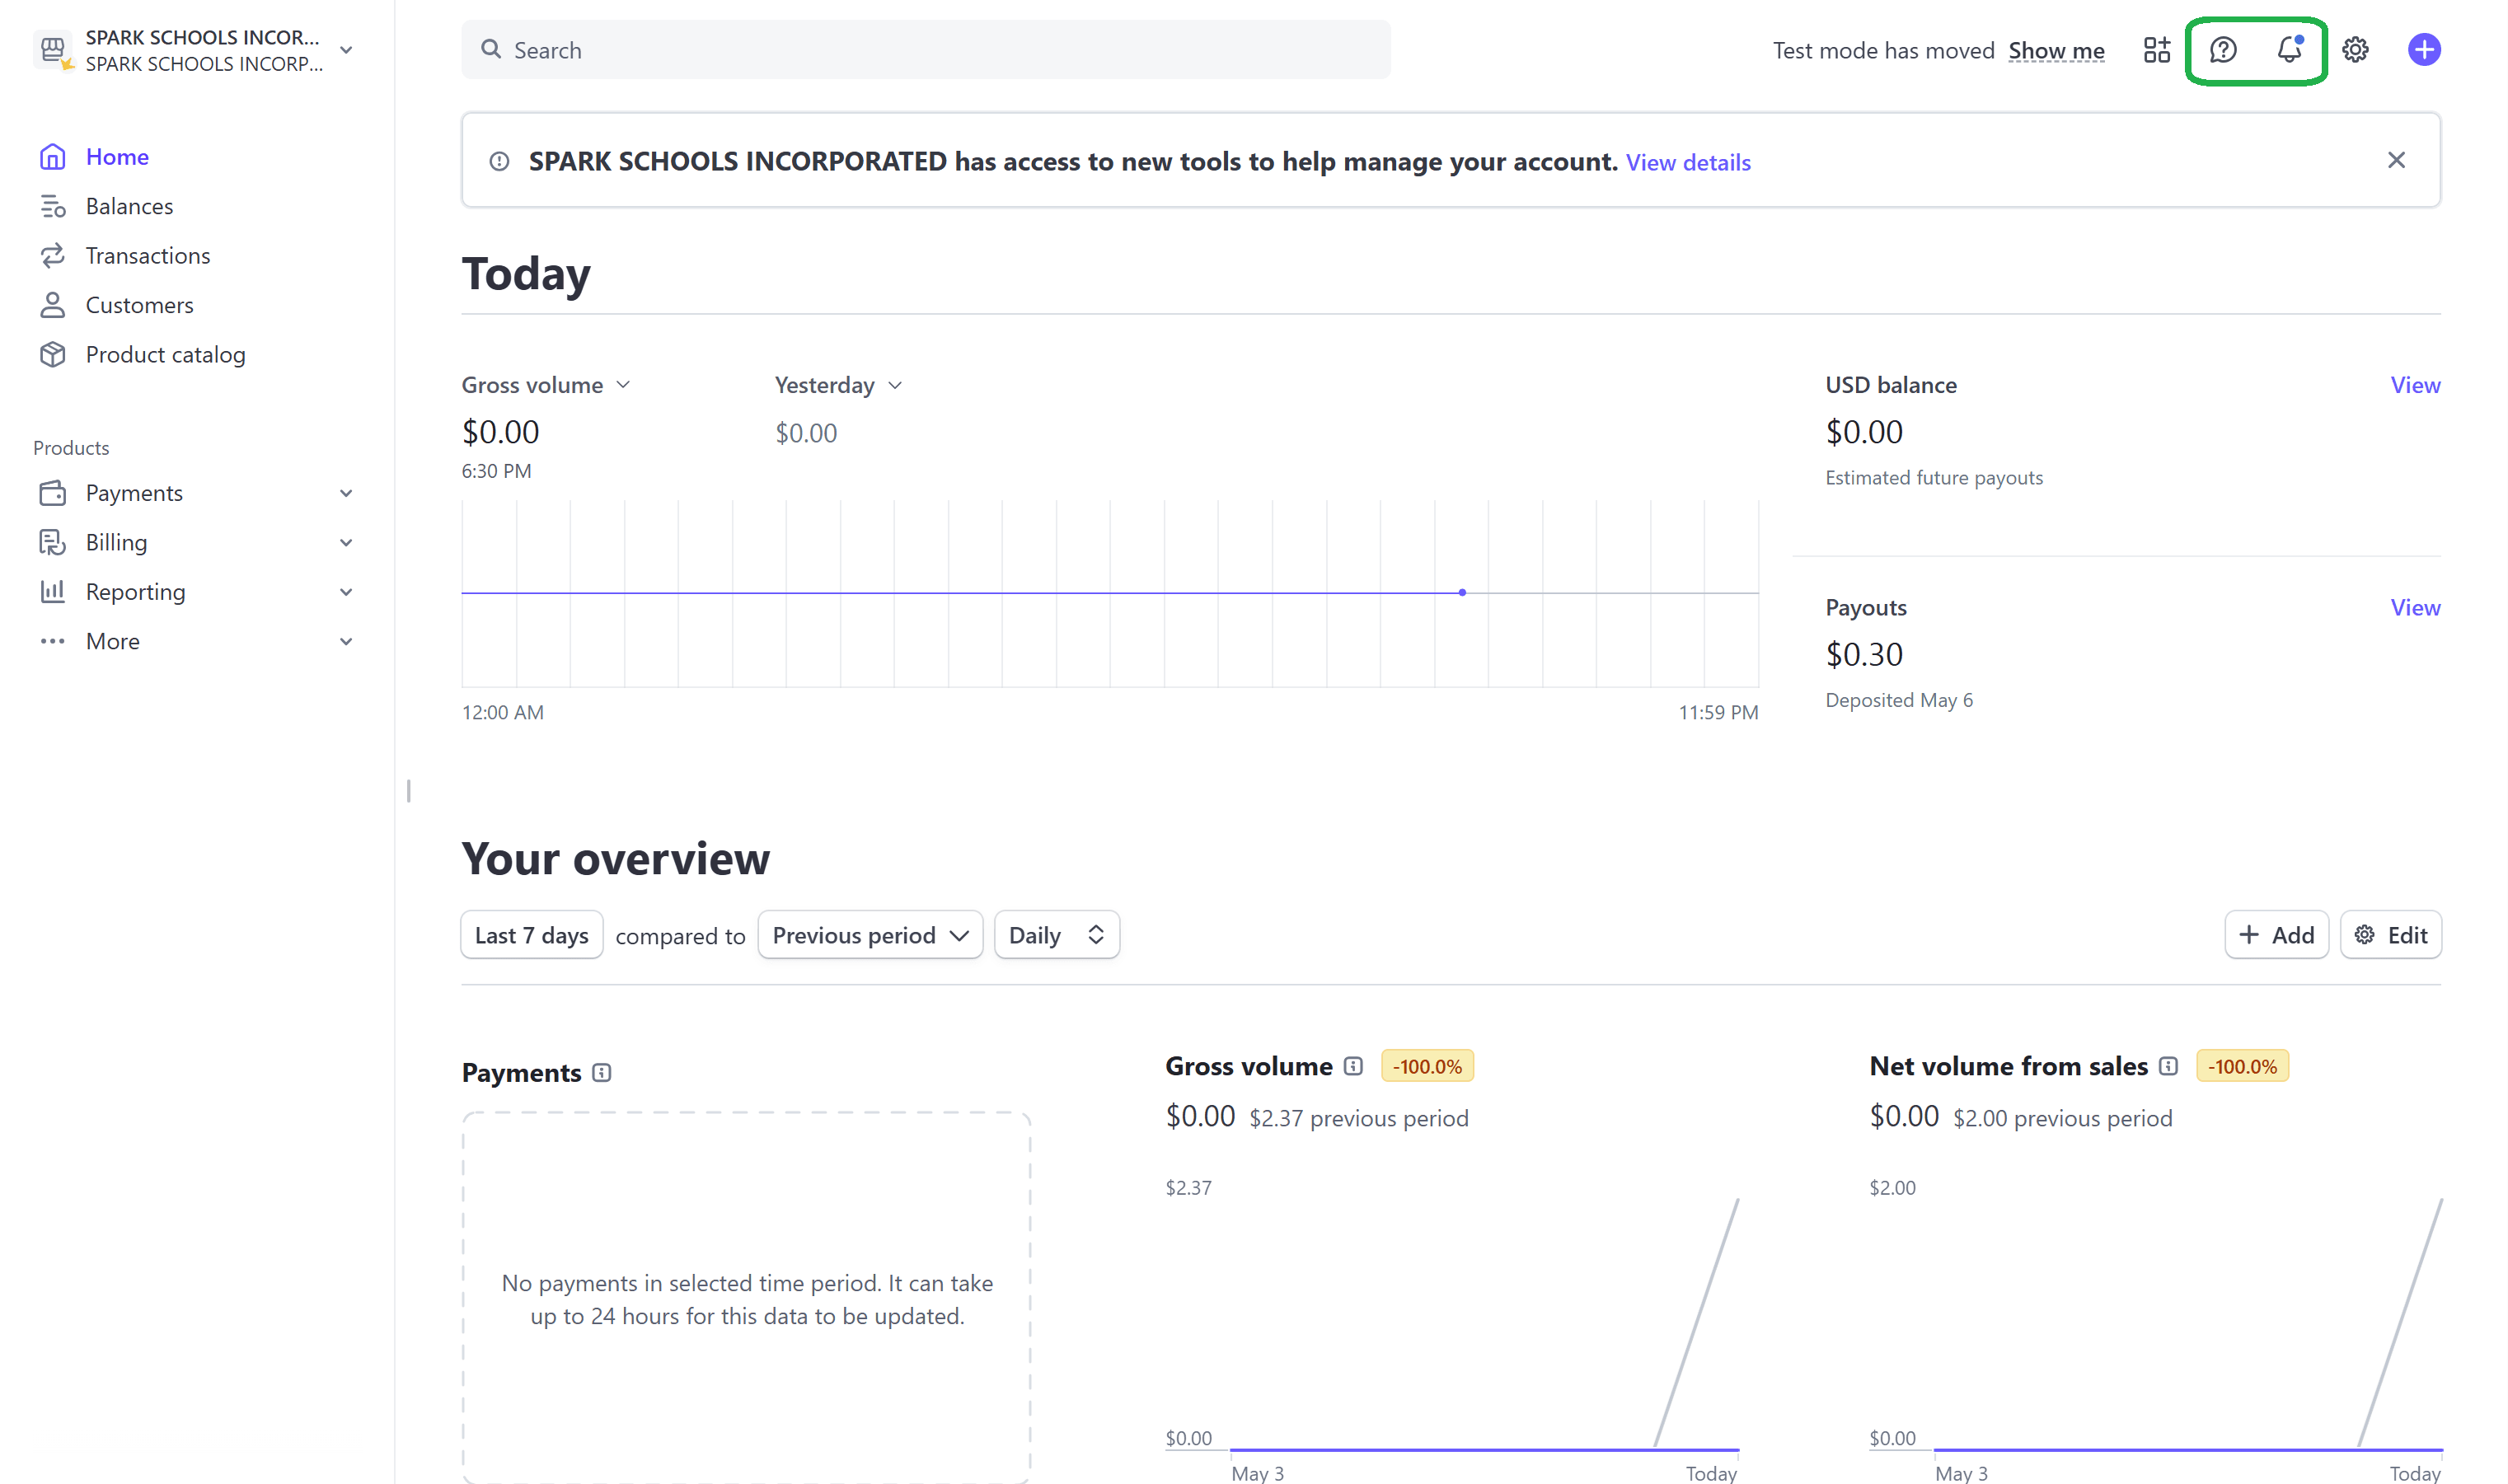Open the Previous period dropdown

(x=870, y=935)
